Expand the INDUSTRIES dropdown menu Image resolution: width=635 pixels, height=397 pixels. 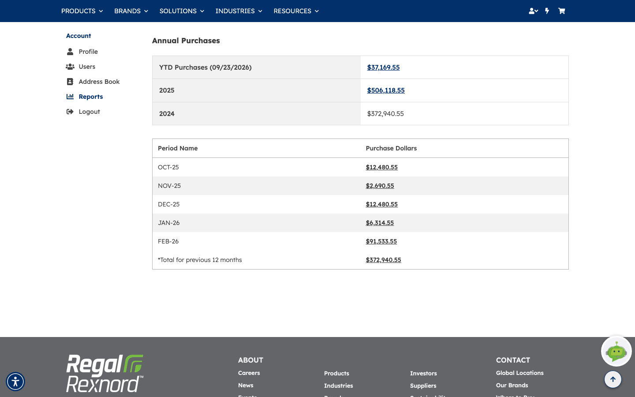(239, 11)
